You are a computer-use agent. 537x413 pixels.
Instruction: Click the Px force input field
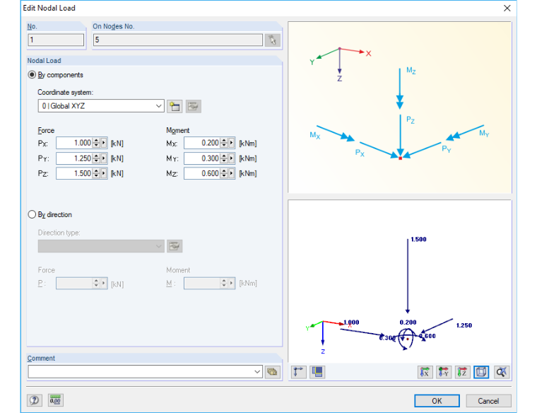coord(74,143)
